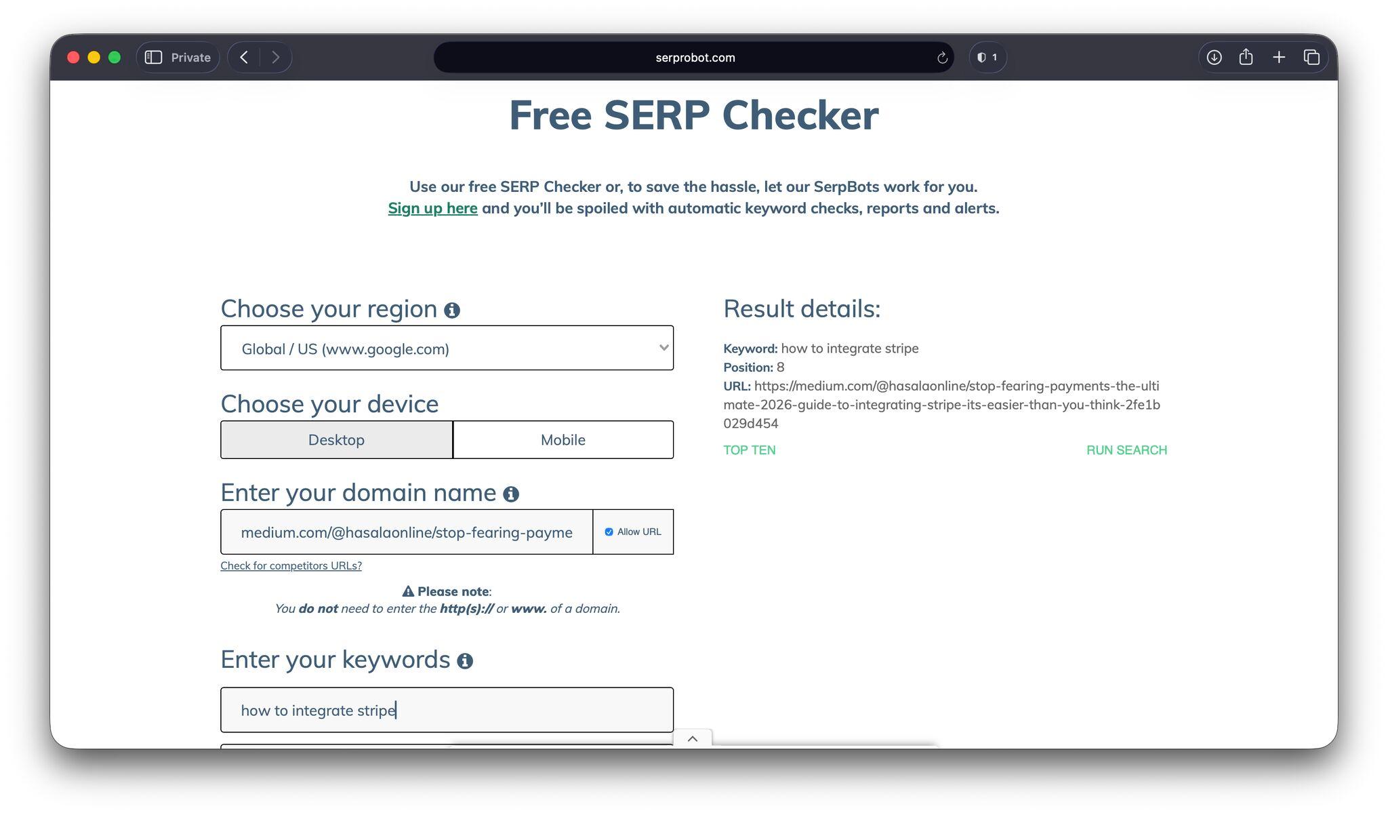The image size is (1388, 815).
Task: Toggle the Safari sidebar icon
Action: [x=154, y=58]
